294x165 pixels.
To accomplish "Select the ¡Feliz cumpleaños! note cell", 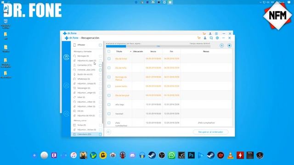I will 206,123.
